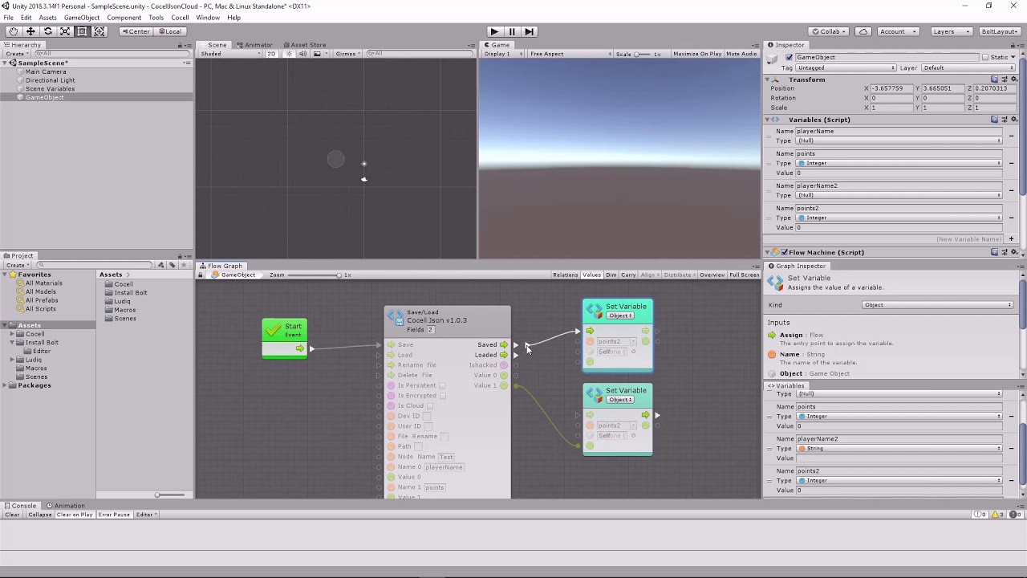Click the cloud services icon
Screen dimensions: 1027x578
tap(863, 31)
